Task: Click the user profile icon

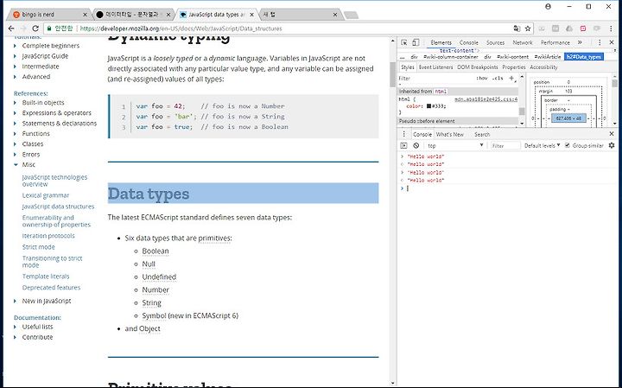Action: click(x=549, y=6)
